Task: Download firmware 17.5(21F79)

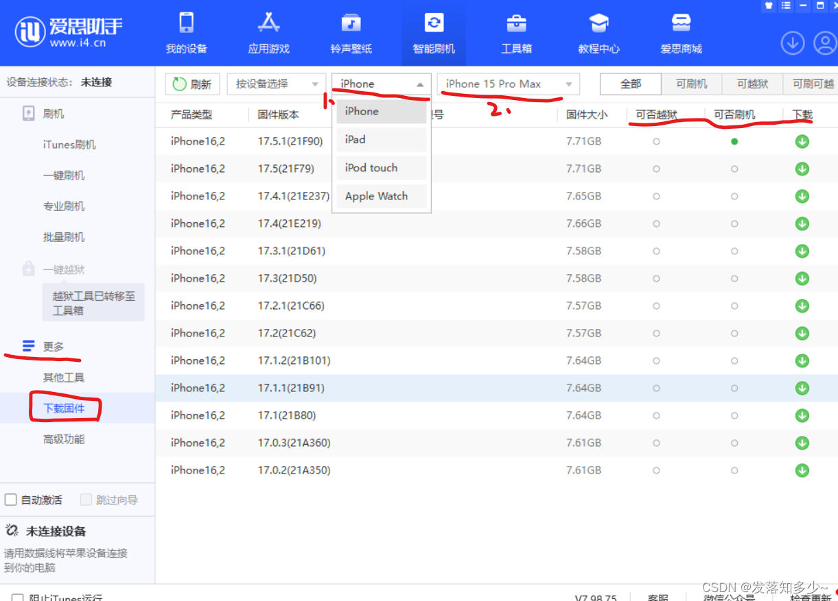Action: coord(802,169)
